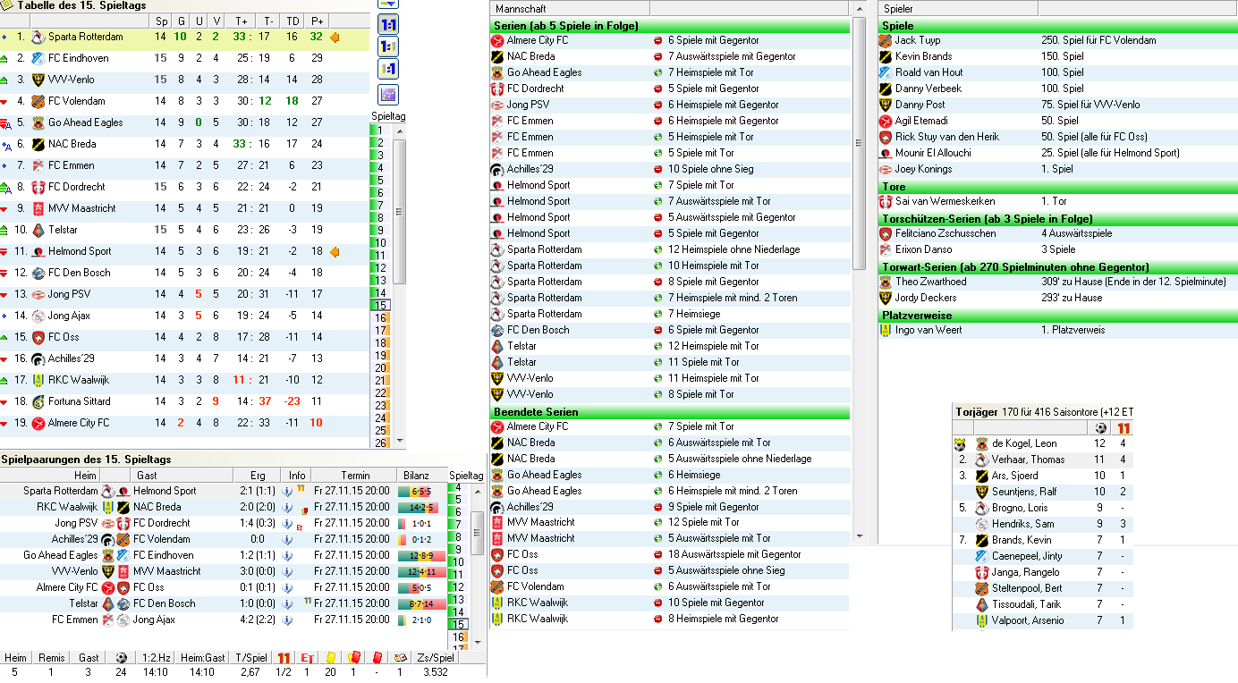Screen dimensions: 1238x683
Task: Click the Bilanz column header in fixtures
Action: (417, 476)
